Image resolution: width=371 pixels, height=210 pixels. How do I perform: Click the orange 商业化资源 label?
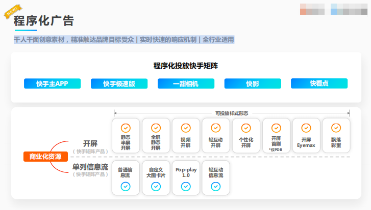pos(45,157)
